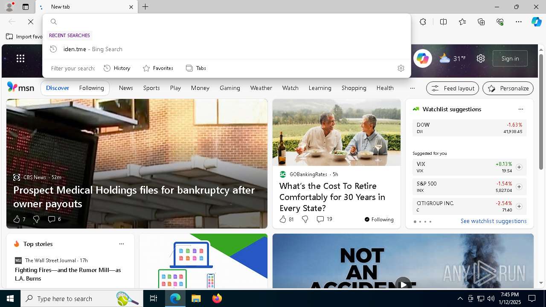Screen dimensions: 546x307
Task: Filter search by Tabs
Action: click(196, 68)
